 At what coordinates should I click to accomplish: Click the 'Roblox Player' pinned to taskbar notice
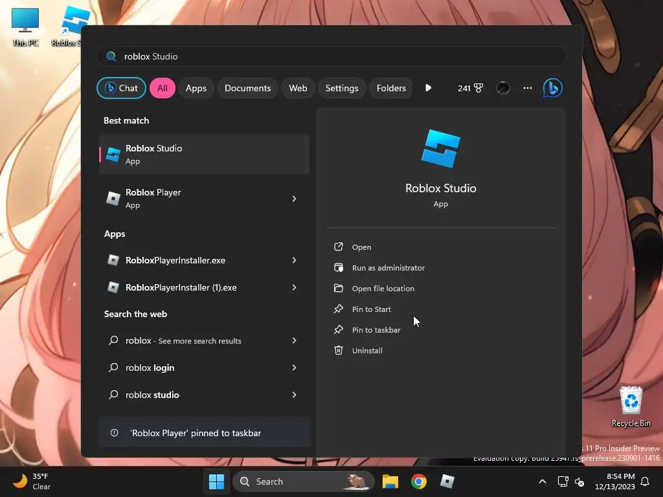tap(204, 433)
